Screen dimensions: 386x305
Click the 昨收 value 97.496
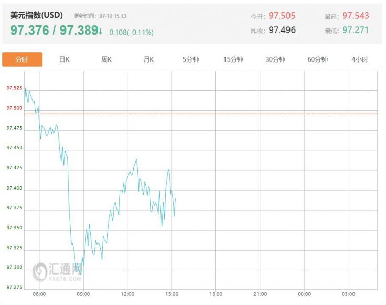tap(282, 30)
